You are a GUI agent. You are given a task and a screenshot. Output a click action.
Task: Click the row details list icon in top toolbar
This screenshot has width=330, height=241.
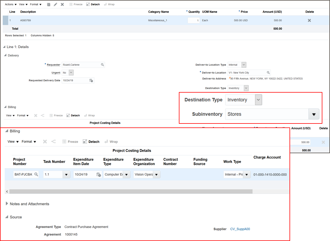(x=49, y=5)
